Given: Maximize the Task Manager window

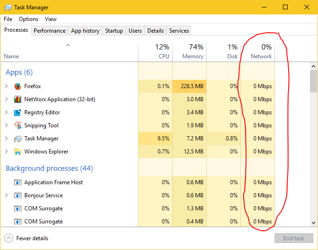Looking at the screenshot, I should point(285,7).
